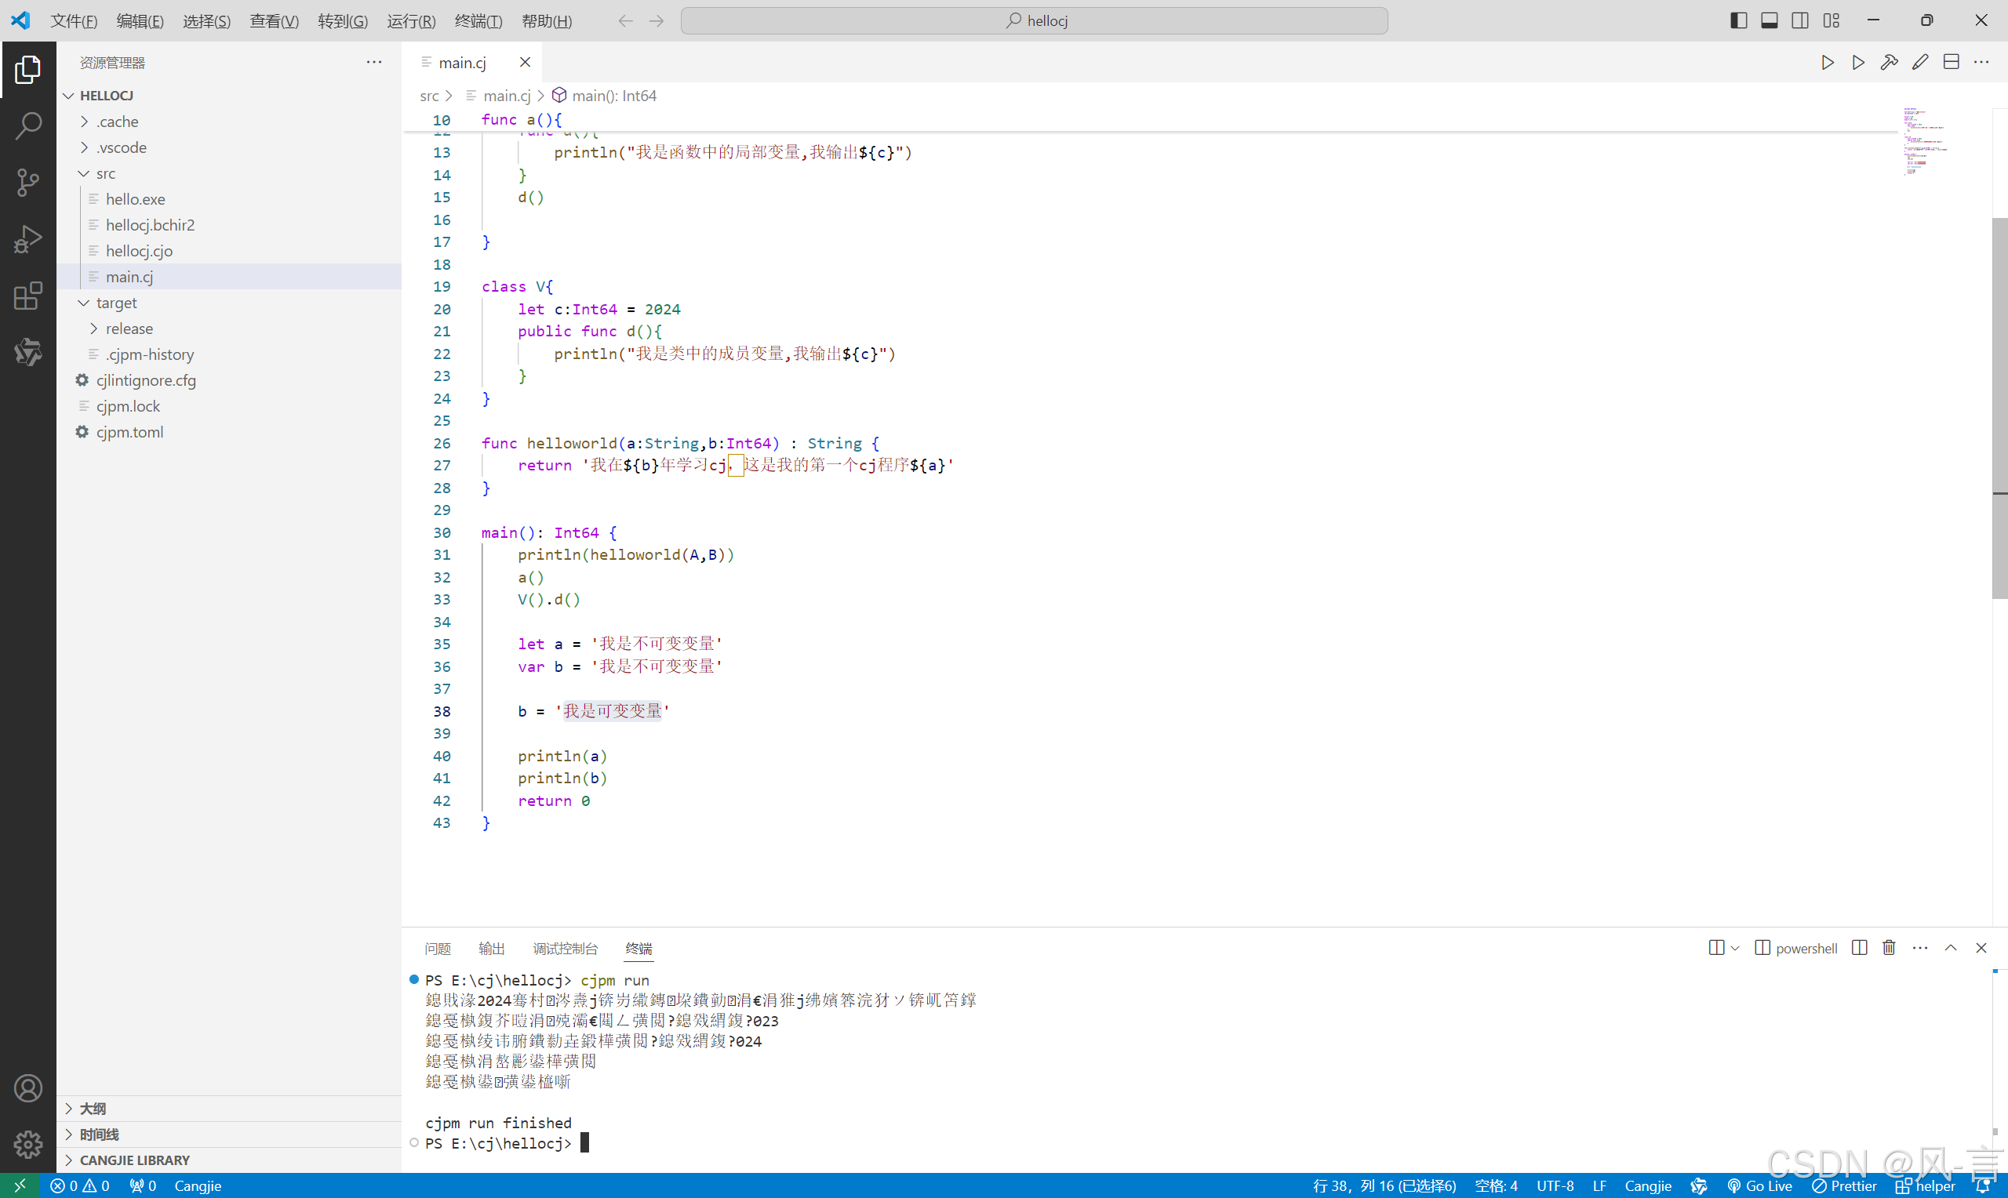This screenshot has width=2008, height=1198.
Task: Click the editor vertical scrollbar thumb
Action: pos(1999,408)
